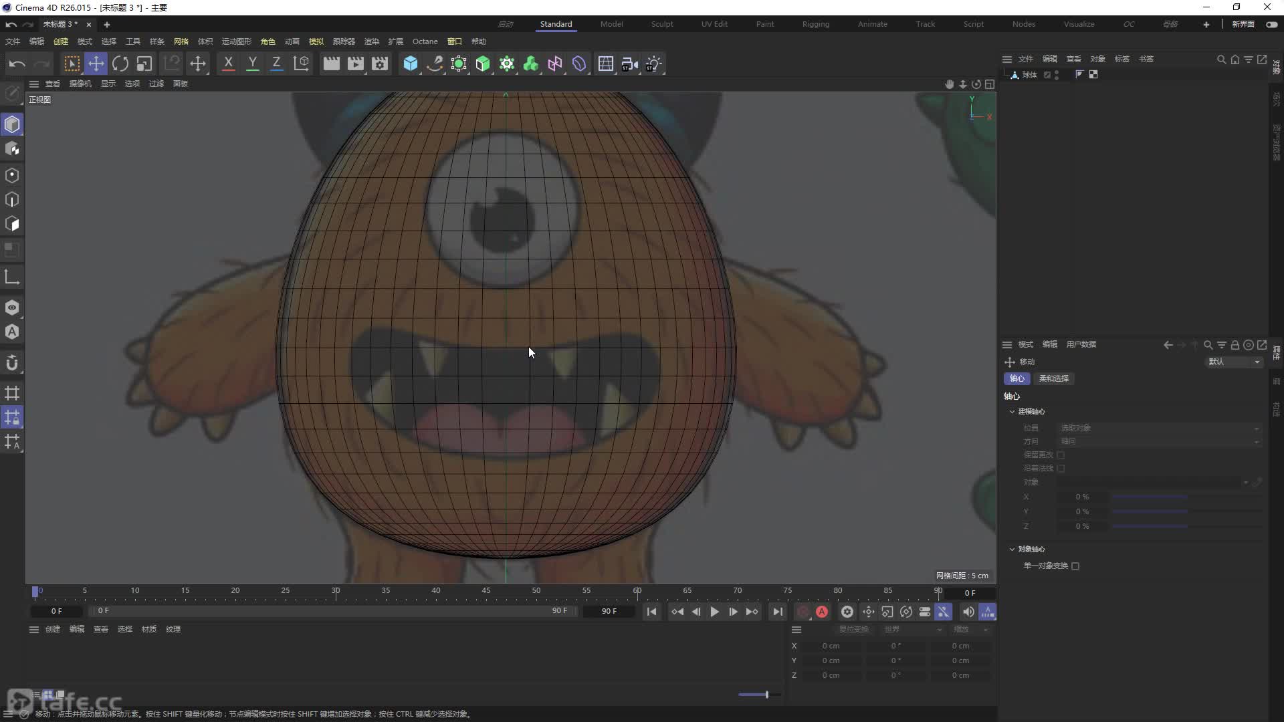
Task: Open the 世界 coordinate dropdown
Action: 913,630
